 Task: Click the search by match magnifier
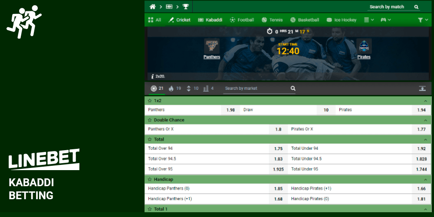pos(416,7)
